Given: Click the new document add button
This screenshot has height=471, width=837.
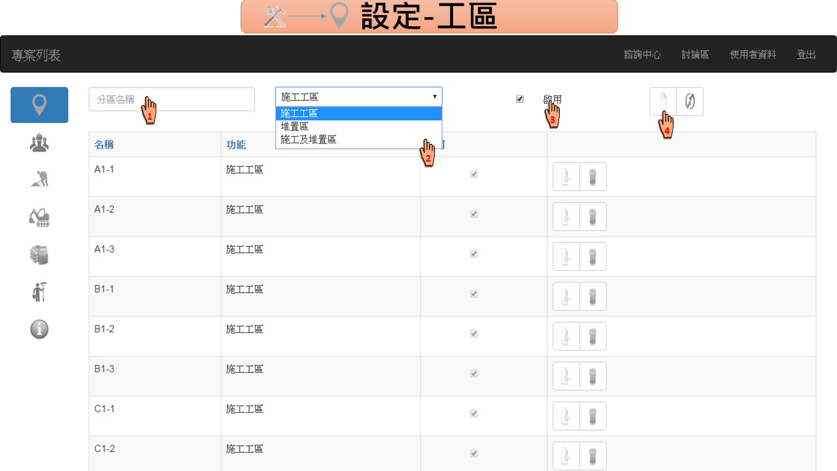Looking at the screenshot, I should [663, 101].
